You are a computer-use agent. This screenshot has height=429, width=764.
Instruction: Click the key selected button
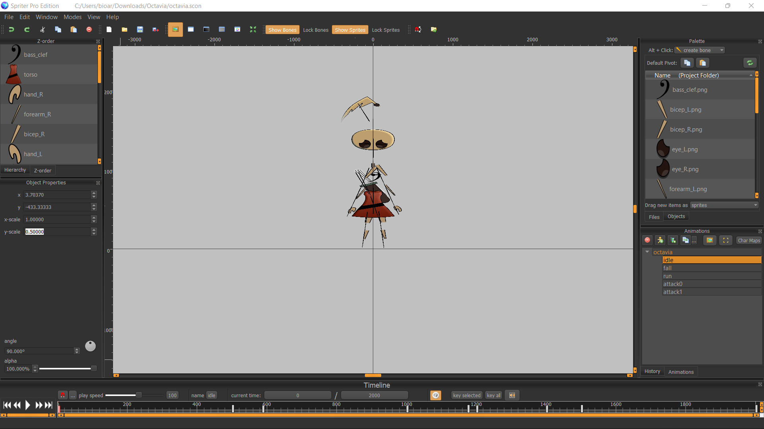pyautogui.click(x=467, y=395)
